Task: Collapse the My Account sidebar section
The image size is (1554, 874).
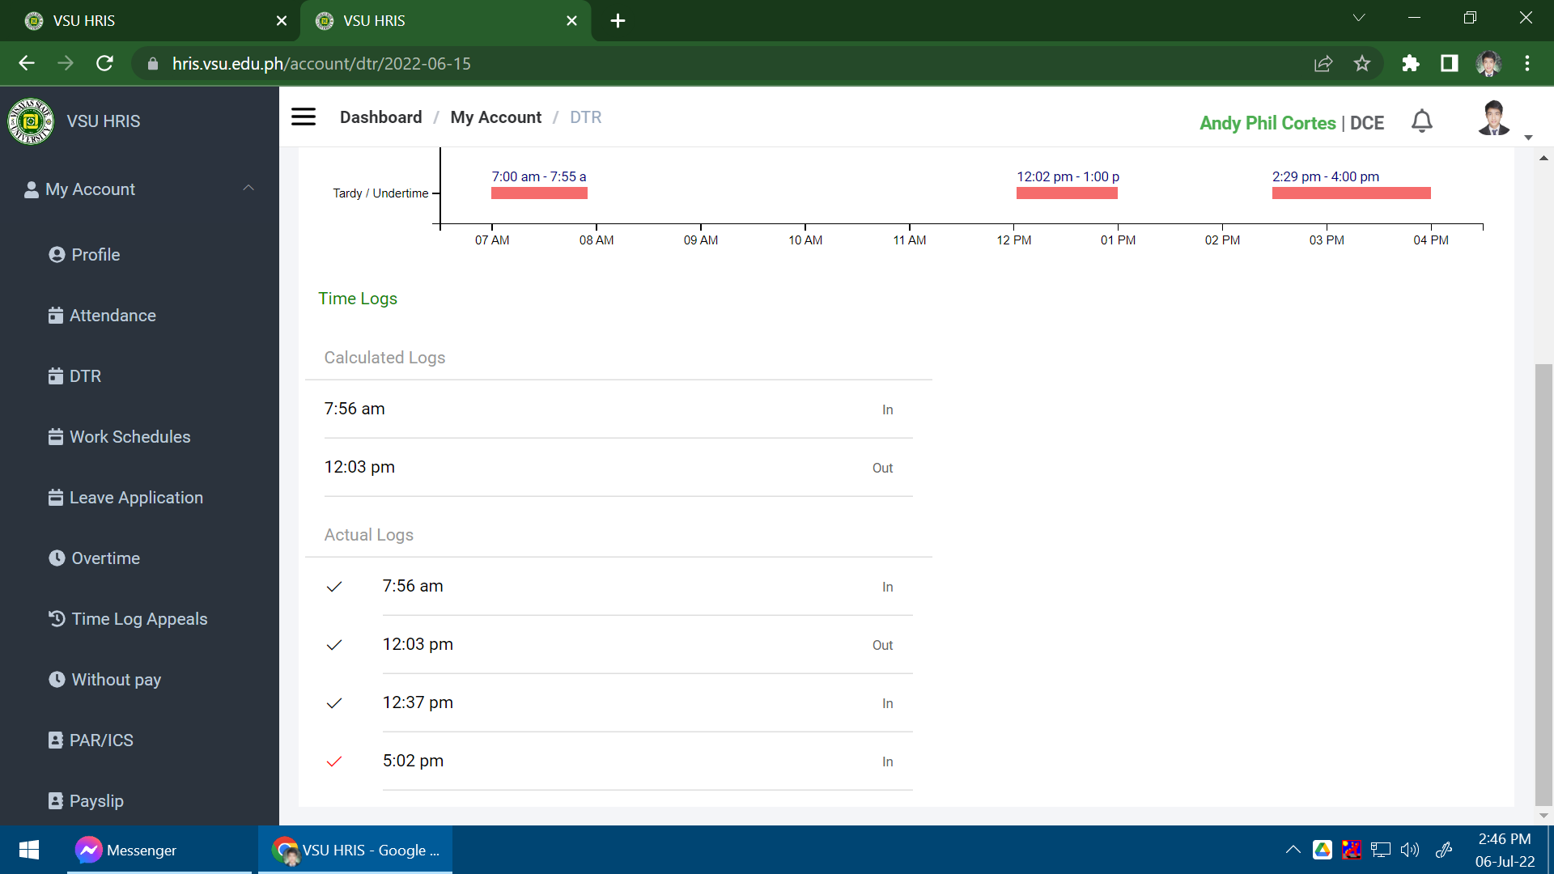Action: (248, 189)
